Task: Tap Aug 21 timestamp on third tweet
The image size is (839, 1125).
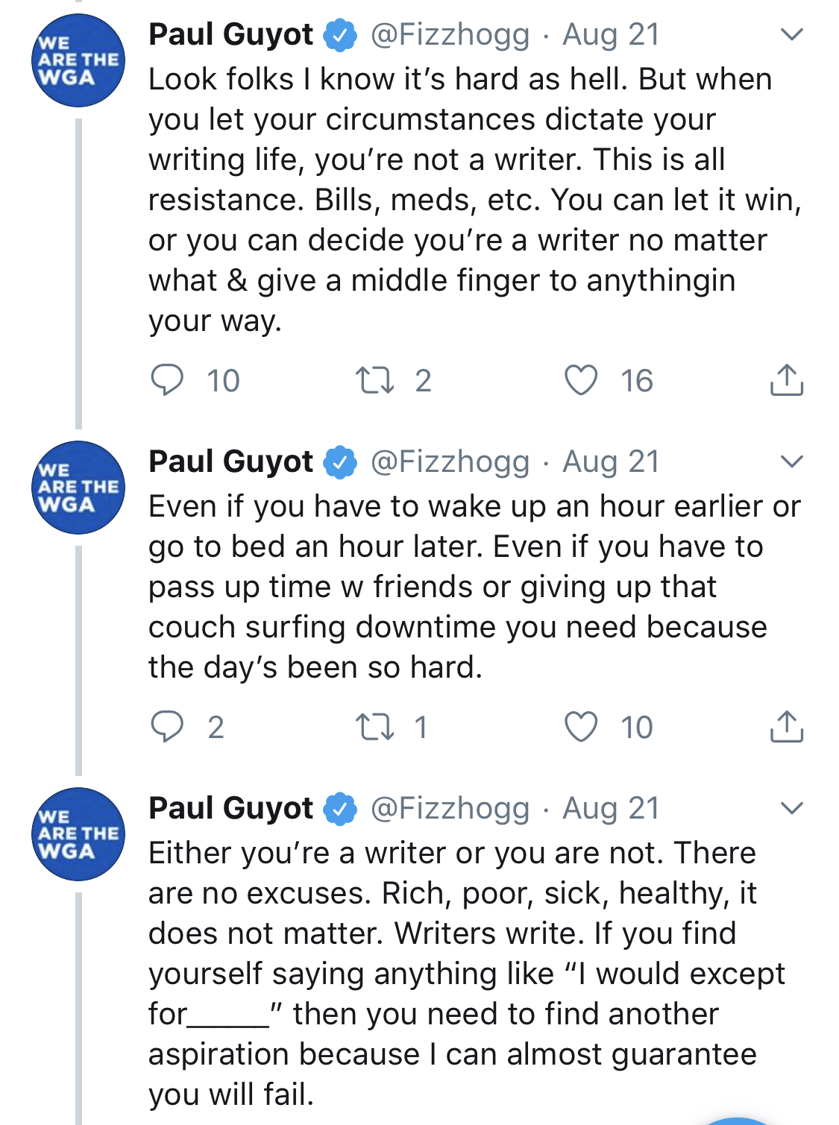Action: [x=611, y=808]
